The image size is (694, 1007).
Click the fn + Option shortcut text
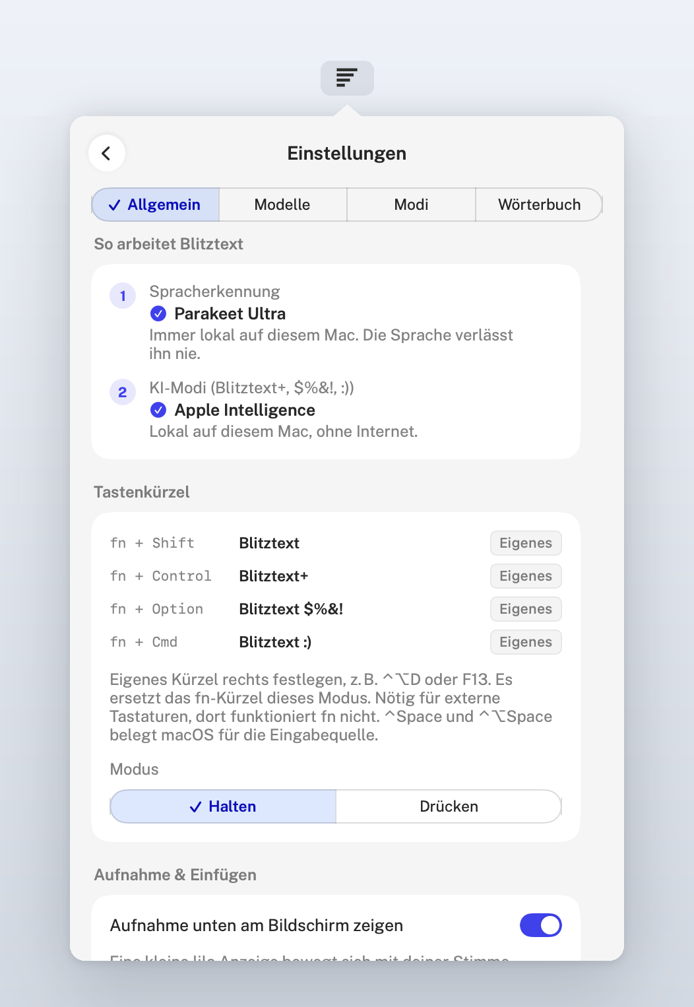[156, 609]
